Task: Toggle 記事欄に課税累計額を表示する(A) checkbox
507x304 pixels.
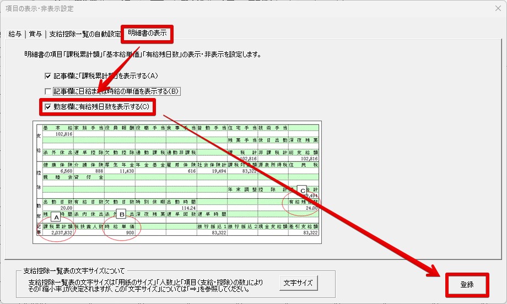Action: [48, 76]
